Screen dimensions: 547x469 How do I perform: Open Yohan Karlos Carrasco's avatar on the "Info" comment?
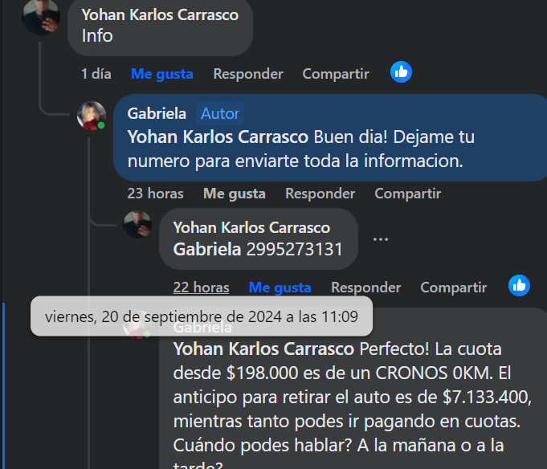pos(41,17)
